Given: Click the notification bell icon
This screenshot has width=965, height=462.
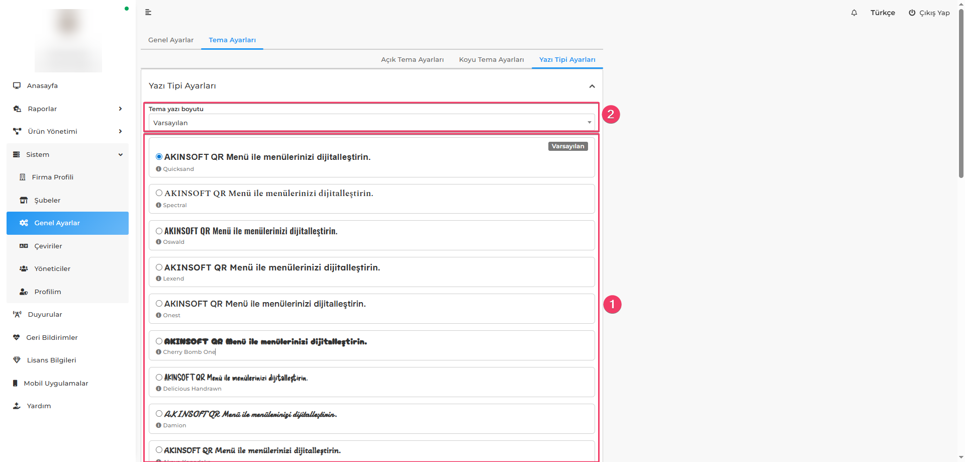Looking at the screenshot, I should [854, 13].
